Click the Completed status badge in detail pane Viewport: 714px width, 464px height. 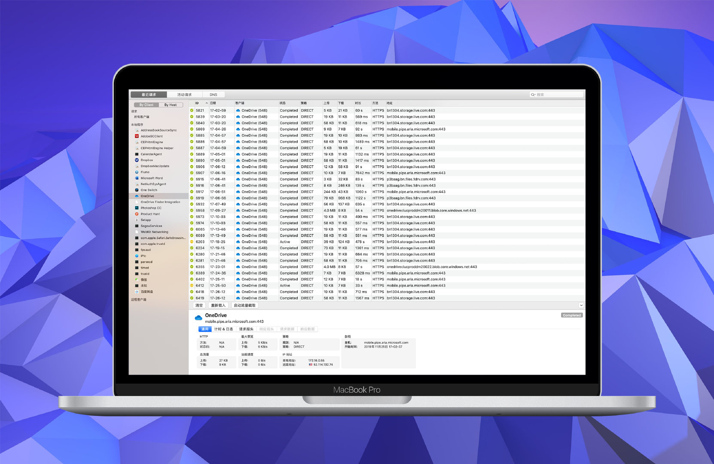pos(572,315)
